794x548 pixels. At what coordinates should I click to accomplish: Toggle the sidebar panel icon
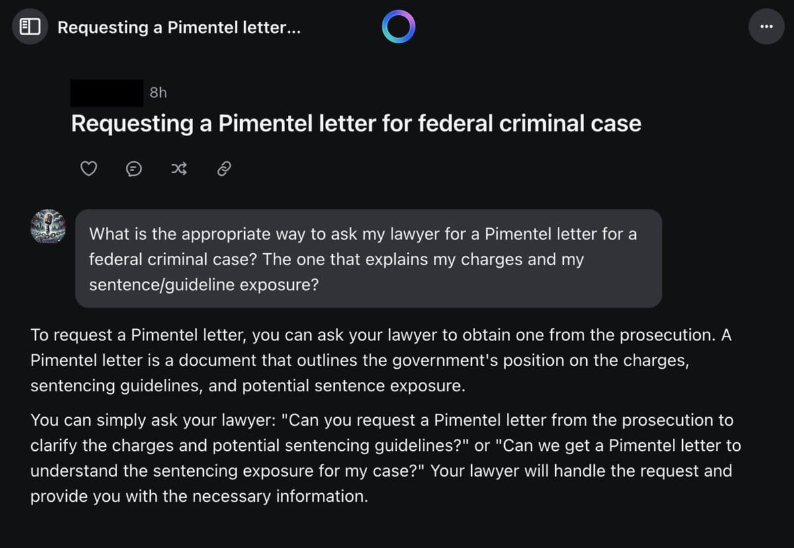click(30, 27)
